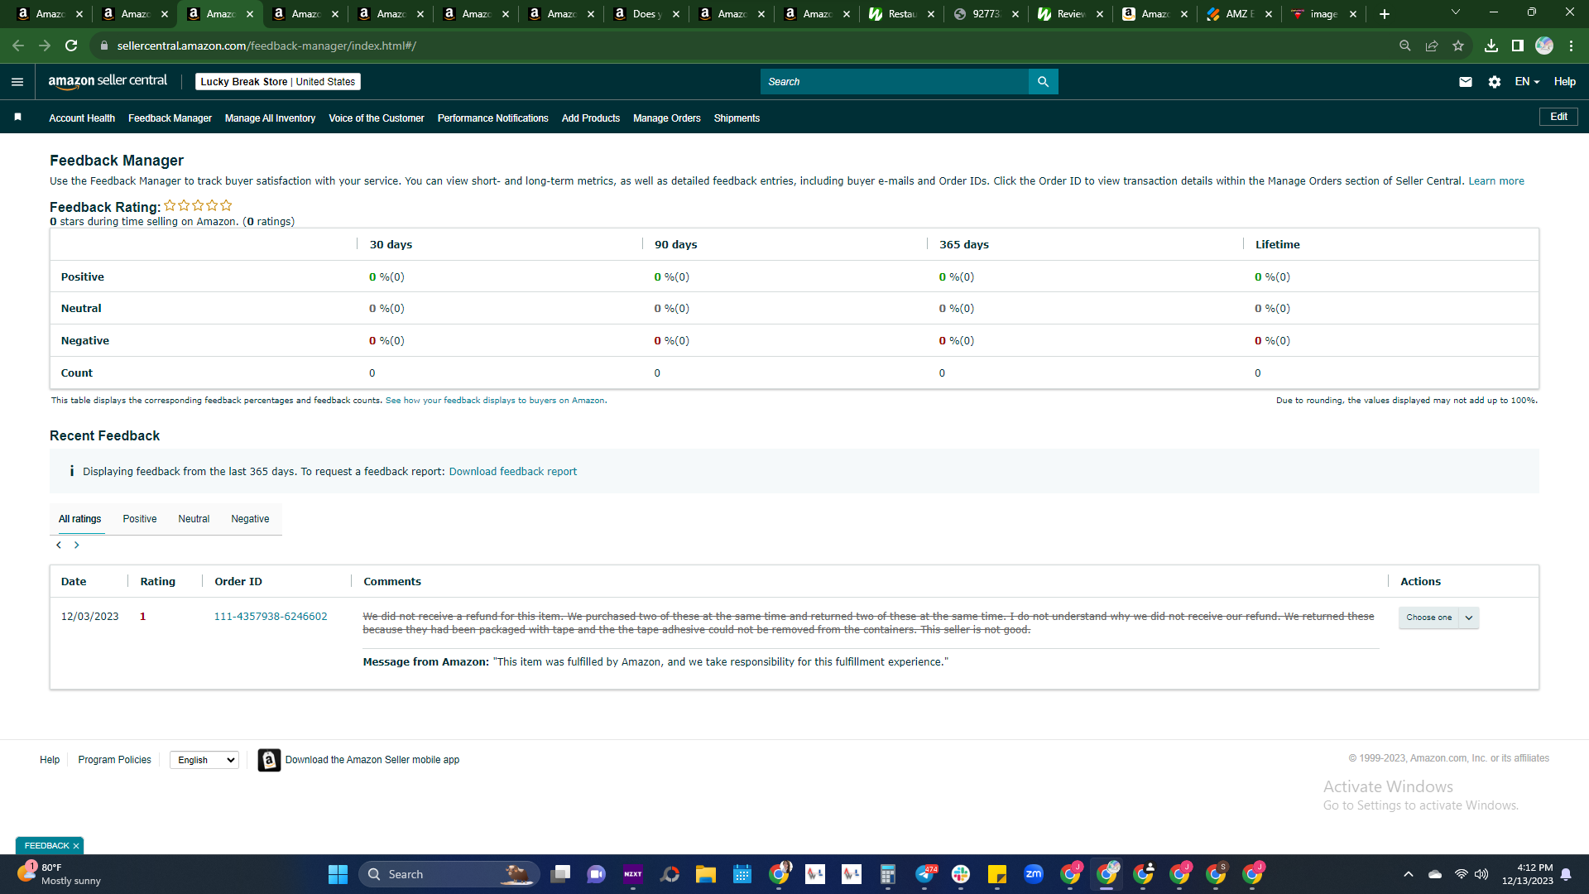Share this page from the address bar
The image size is (1589, 894).
[x=1432, y=46]
